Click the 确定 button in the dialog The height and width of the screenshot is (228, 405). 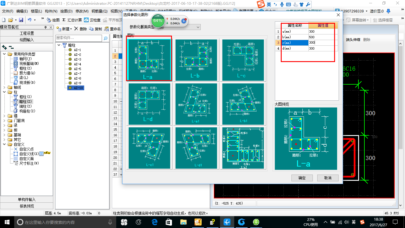(302, 178)
